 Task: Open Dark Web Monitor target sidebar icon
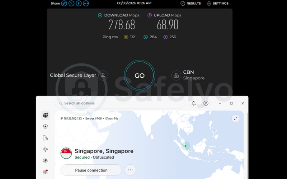(x=46, y=160)
